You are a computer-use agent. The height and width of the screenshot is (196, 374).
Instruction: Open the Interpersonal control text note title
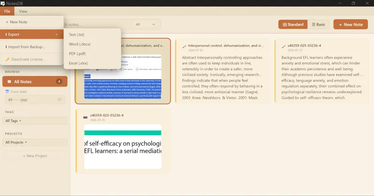[x=226, y=45]
